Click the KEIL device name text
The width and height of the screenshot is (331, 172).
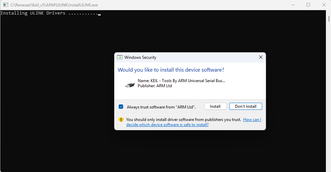tap(181, 81)
